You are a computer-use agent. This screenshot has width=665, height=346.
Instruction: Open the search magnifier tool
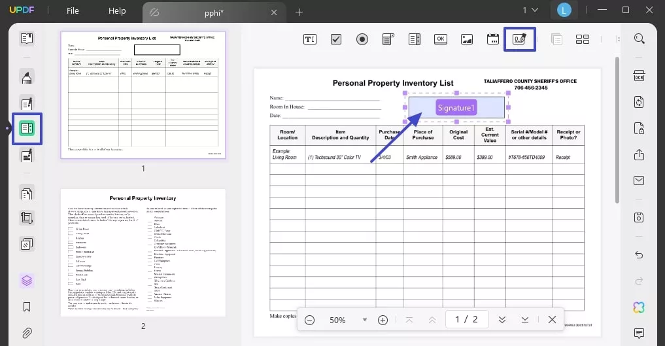tap(639, 39)
